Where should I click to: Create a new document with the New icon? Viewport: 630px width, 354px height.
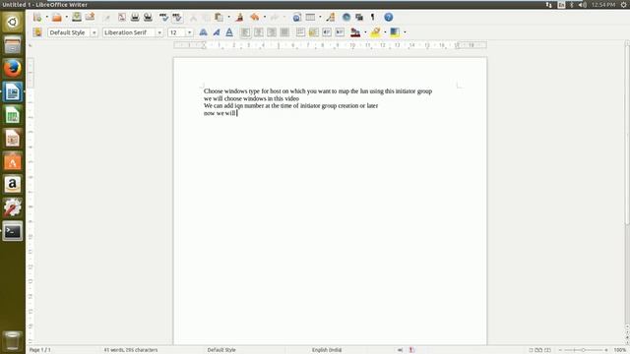pyautogui.click(x=37, y=18)
